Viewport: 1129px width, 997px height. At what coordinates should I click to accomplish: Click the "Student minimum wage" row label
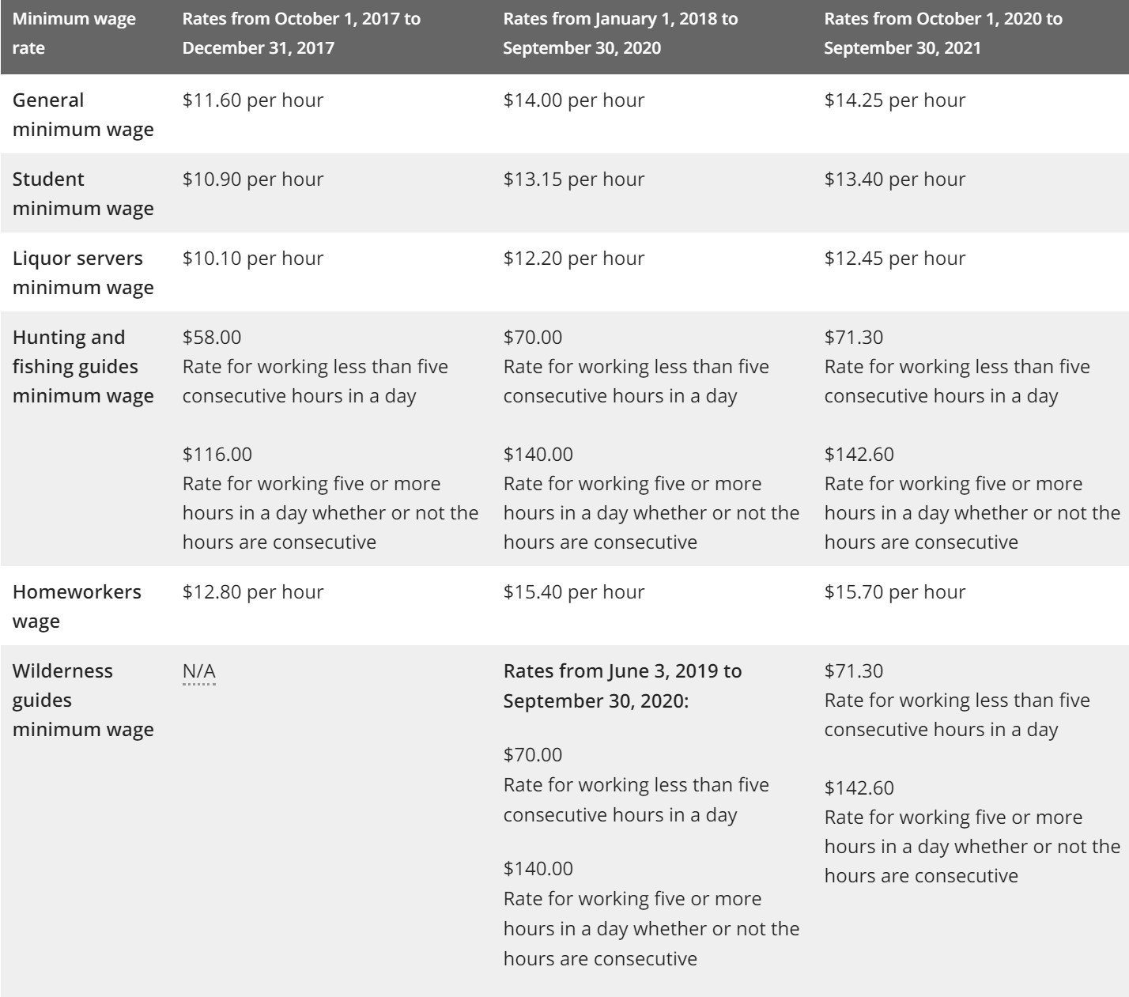pos(83,194)
